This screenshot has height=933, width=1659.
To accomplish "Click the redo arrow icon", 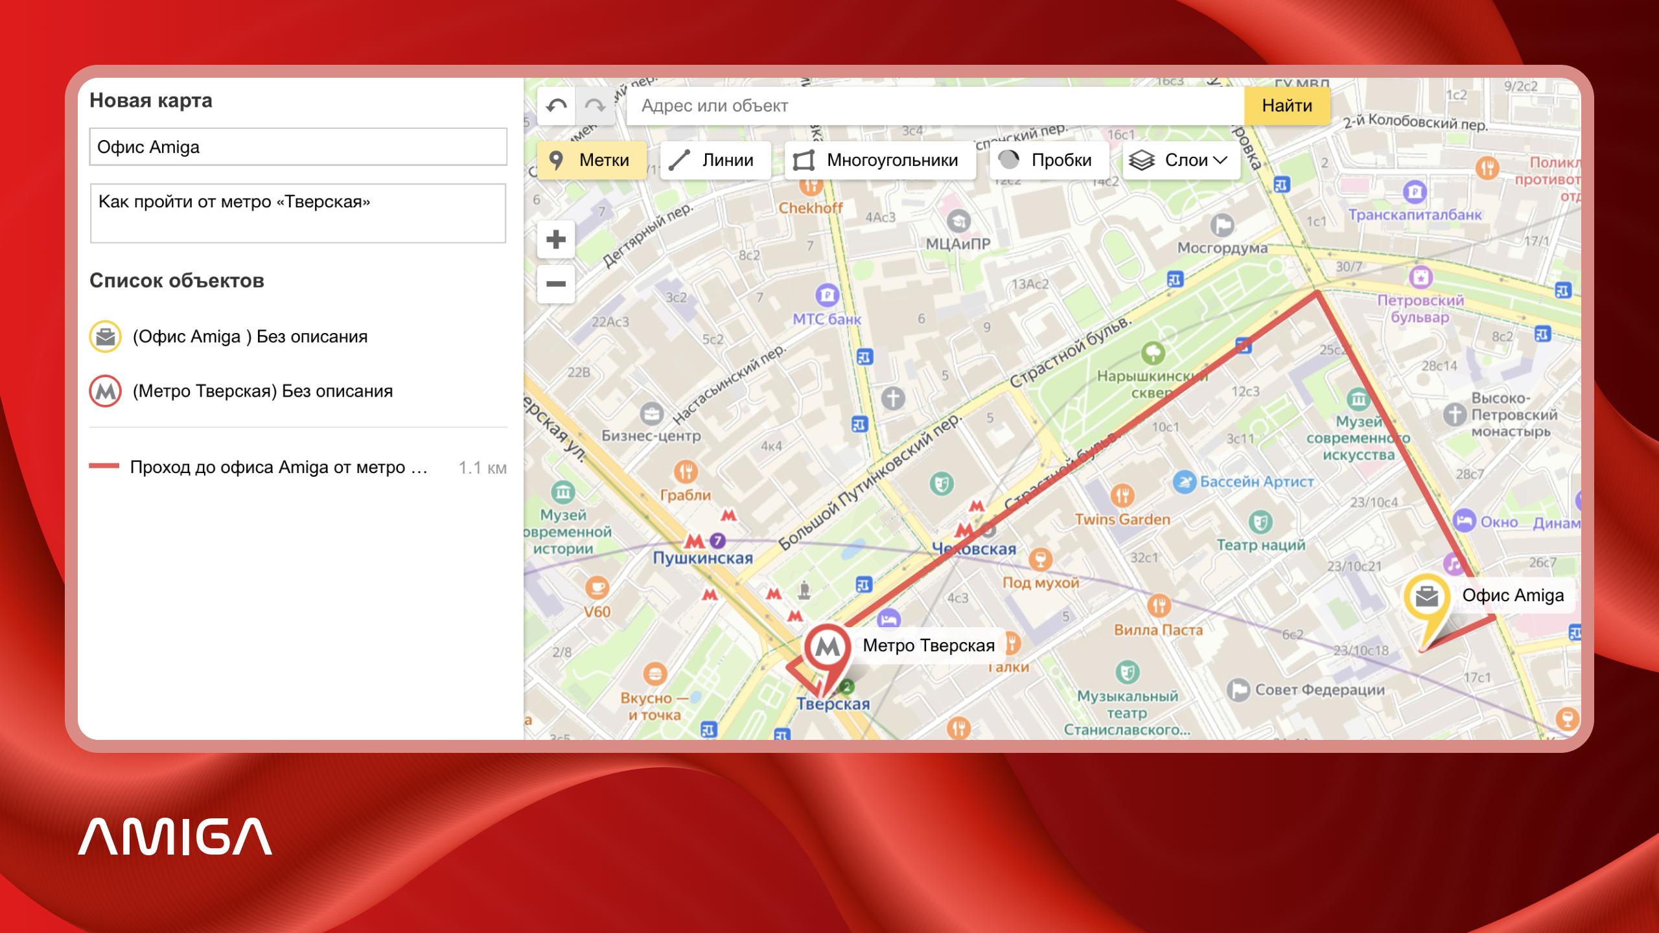I will (595, 106).
